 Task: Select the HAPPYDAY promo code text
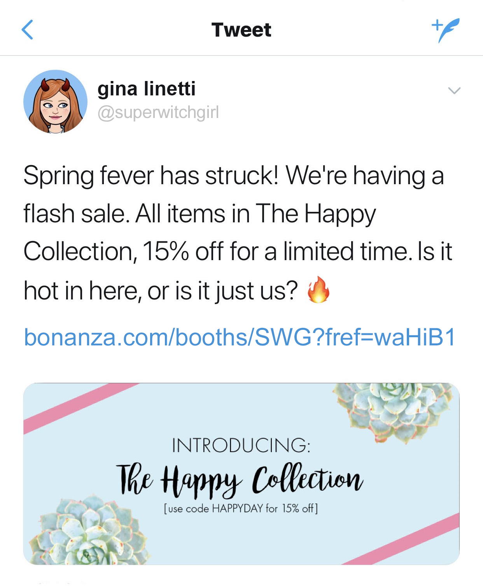(237, 509)
